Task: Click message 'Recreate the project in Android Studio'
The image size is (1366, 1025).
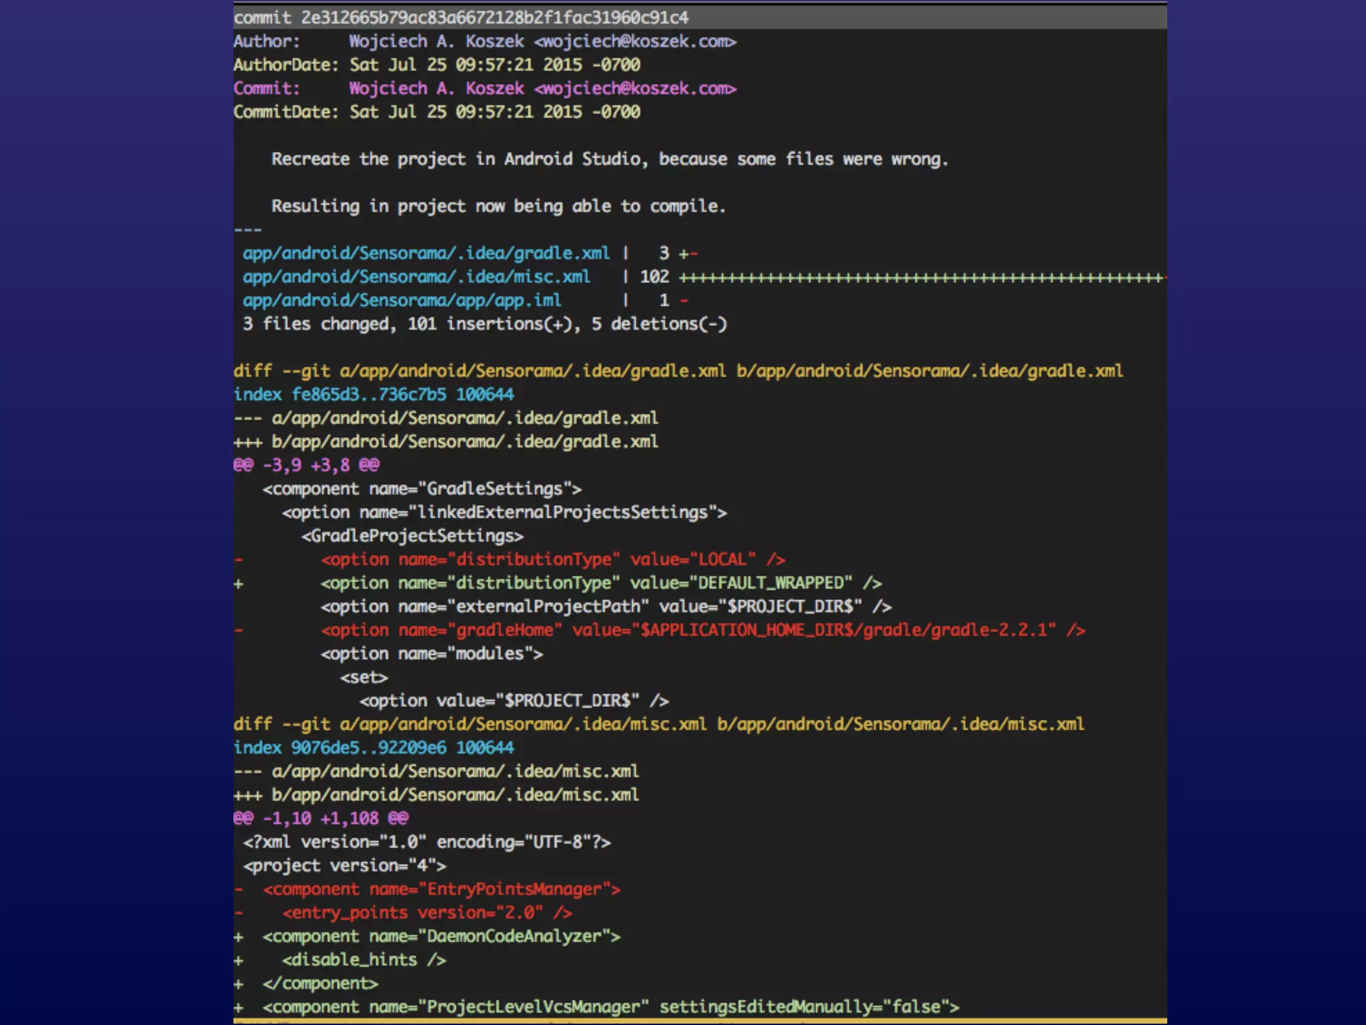Action: [456, 159]
